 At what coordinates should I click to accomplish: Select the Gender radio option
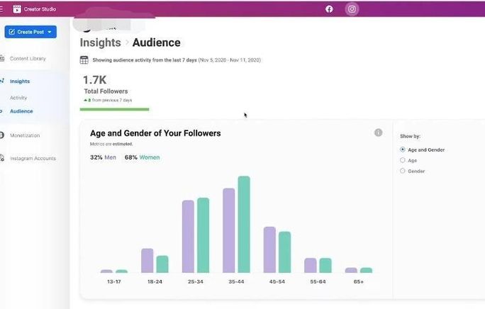point(403,171)
